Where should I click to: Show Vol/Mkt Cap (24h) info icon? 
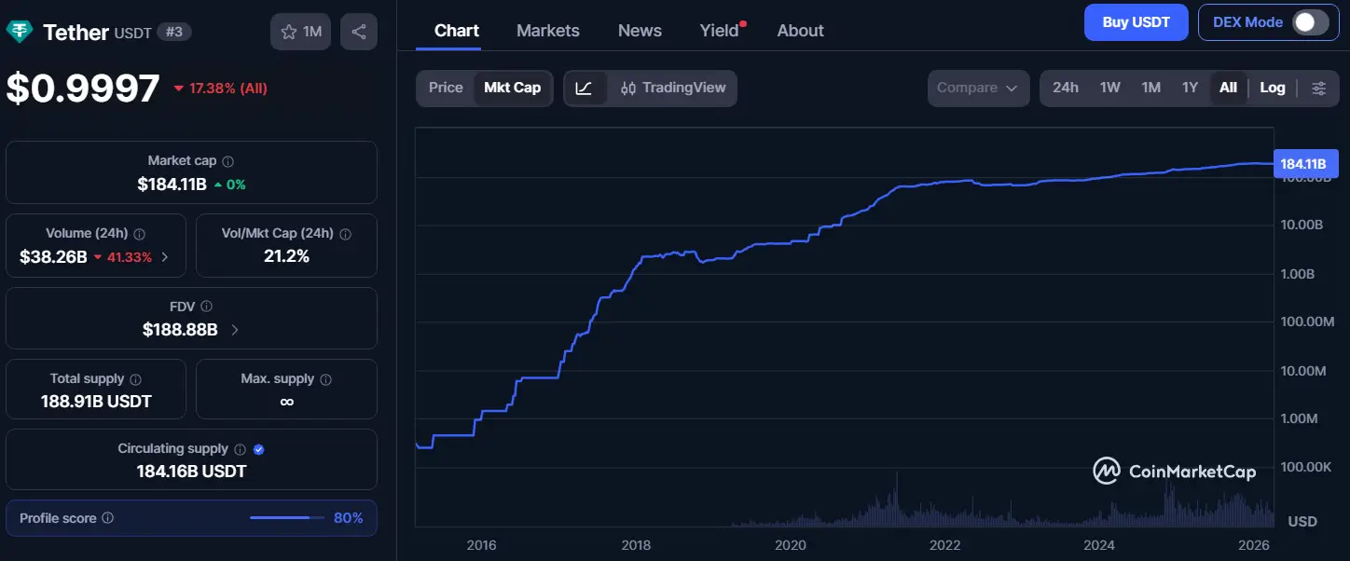pos(346,234)
